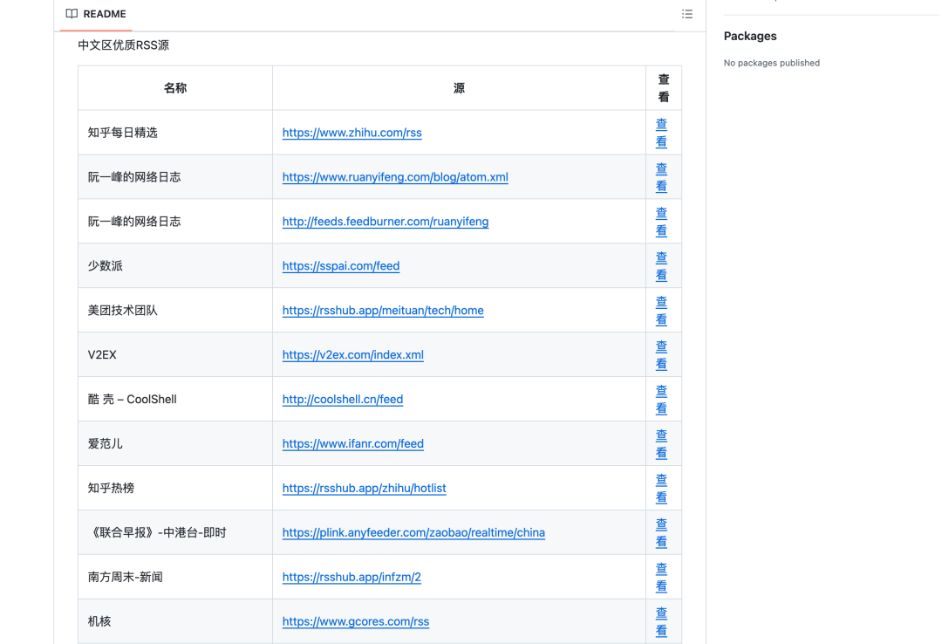Open the ifanr.com/feed link
The width and height of the screenshot is (942, 644).
tap(352, 444)
